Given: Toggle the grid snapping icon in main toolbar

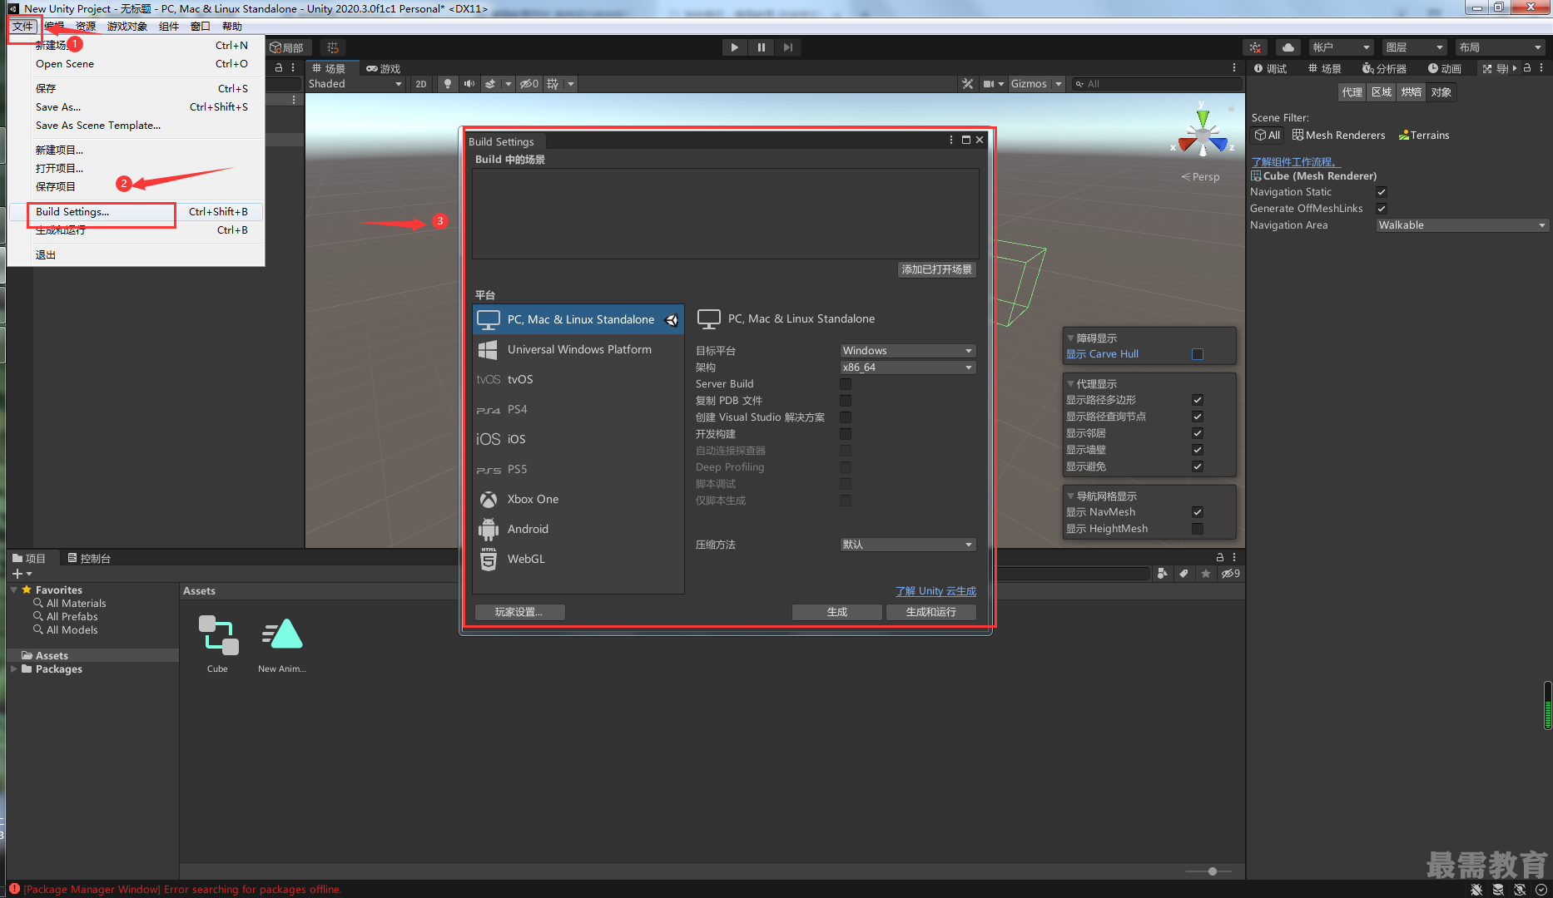Looking at the screenshot, I should point(333,47).
